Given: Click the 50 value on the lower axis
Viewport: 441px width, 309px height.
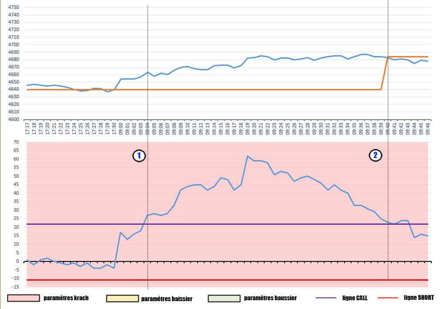Looking at the screenshot, I should tap(16, 176).
